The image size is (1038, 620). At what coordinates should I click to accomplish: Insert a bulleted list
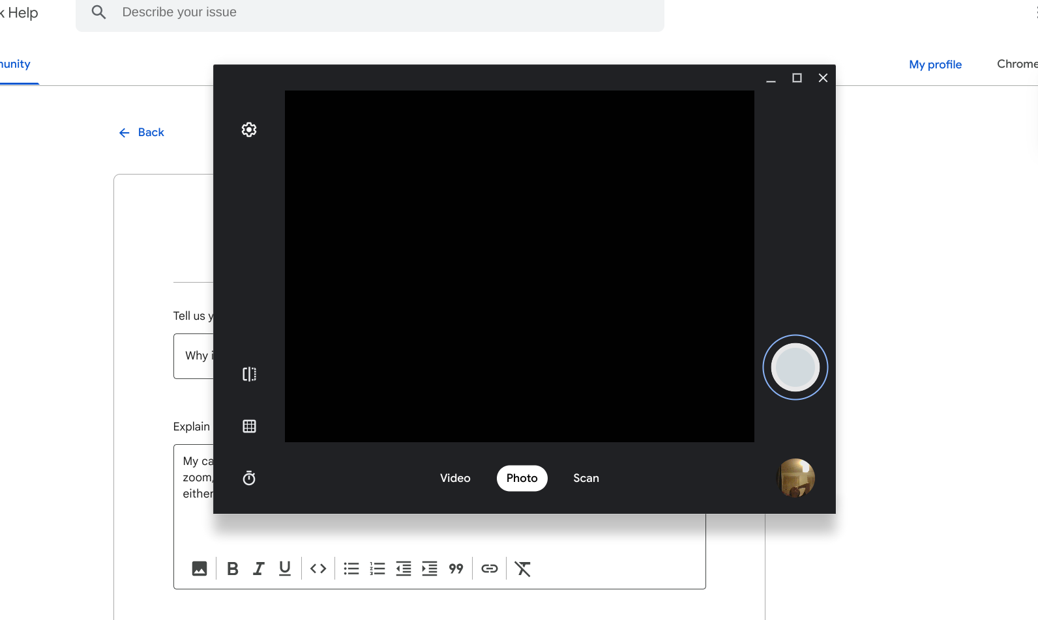point(351,569)
